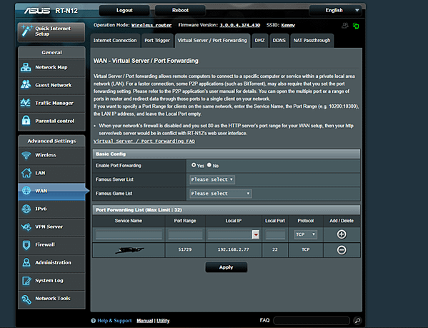Expand the Famous Game List dropdown
The image size is (428, 328).
point(221,194)
